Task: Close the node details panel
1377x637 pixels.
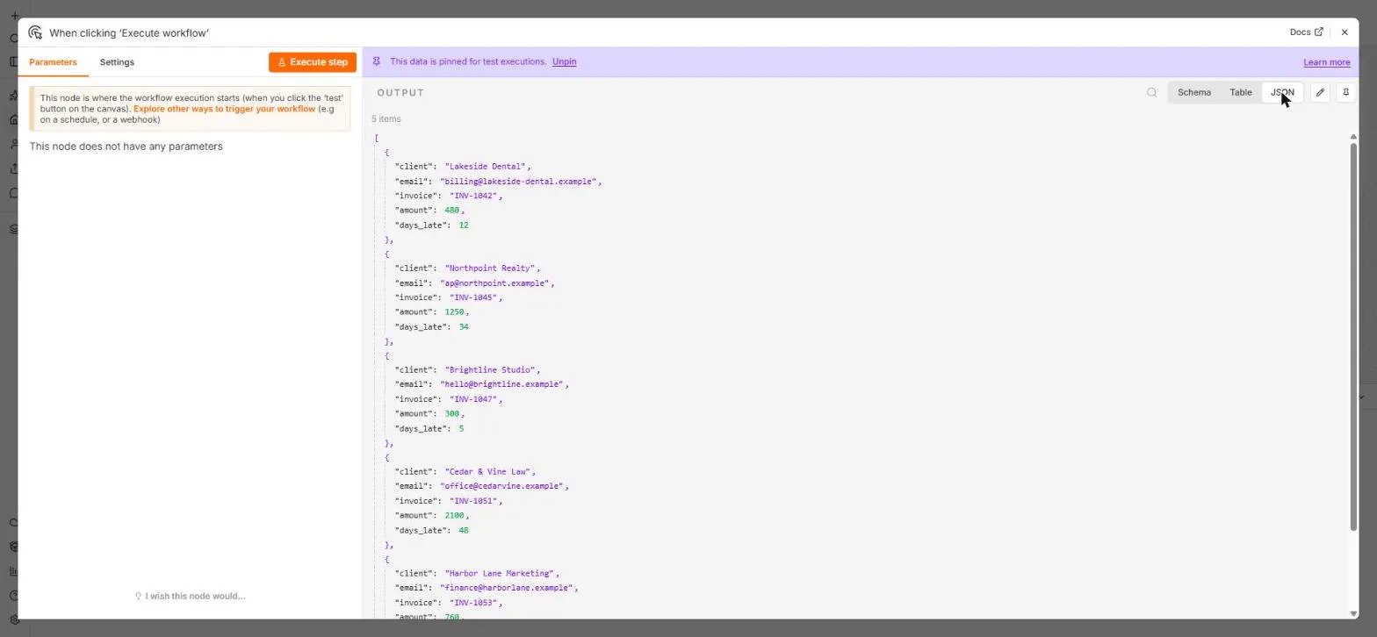Action: tap(1345, 32)
